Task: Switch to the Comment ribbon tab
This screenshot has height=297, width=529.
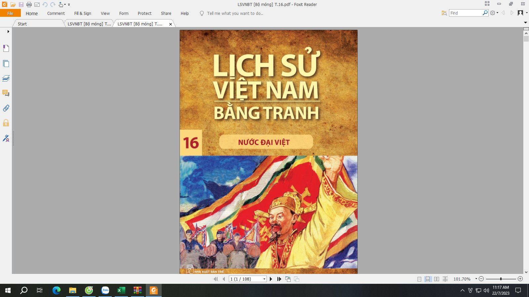Action: [x=56, y=14]
